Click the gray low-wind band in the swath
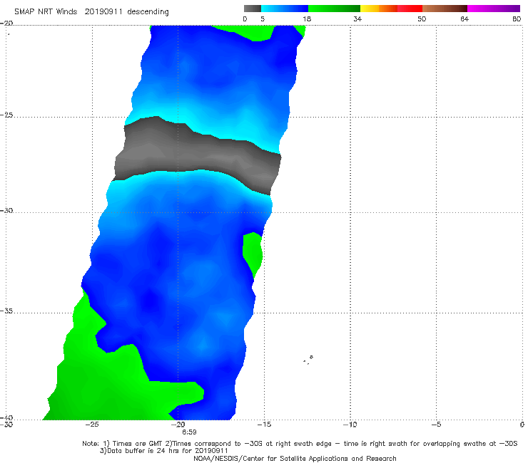528x463 pixels. point(198,156)
